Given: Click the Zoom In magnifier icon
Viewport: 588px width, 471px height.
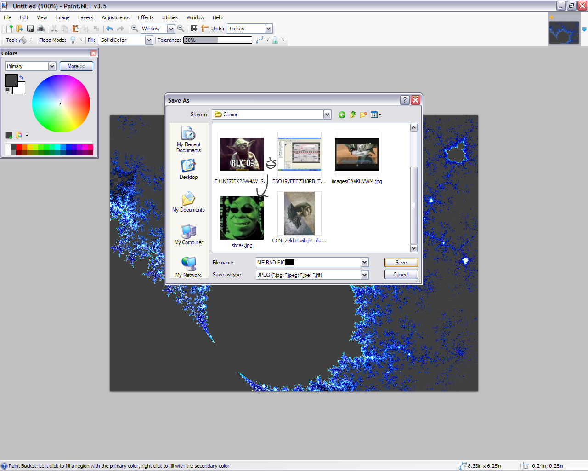Looking at the screenshot, I should (x=181, y=29).
